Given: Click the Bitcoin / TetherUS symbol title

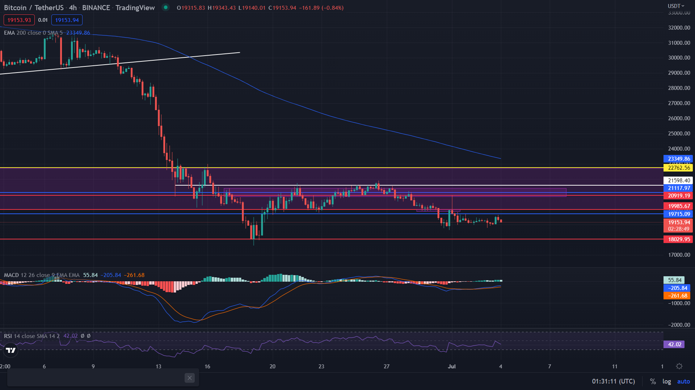Looking at the screenshot, I should pos(34,8).
